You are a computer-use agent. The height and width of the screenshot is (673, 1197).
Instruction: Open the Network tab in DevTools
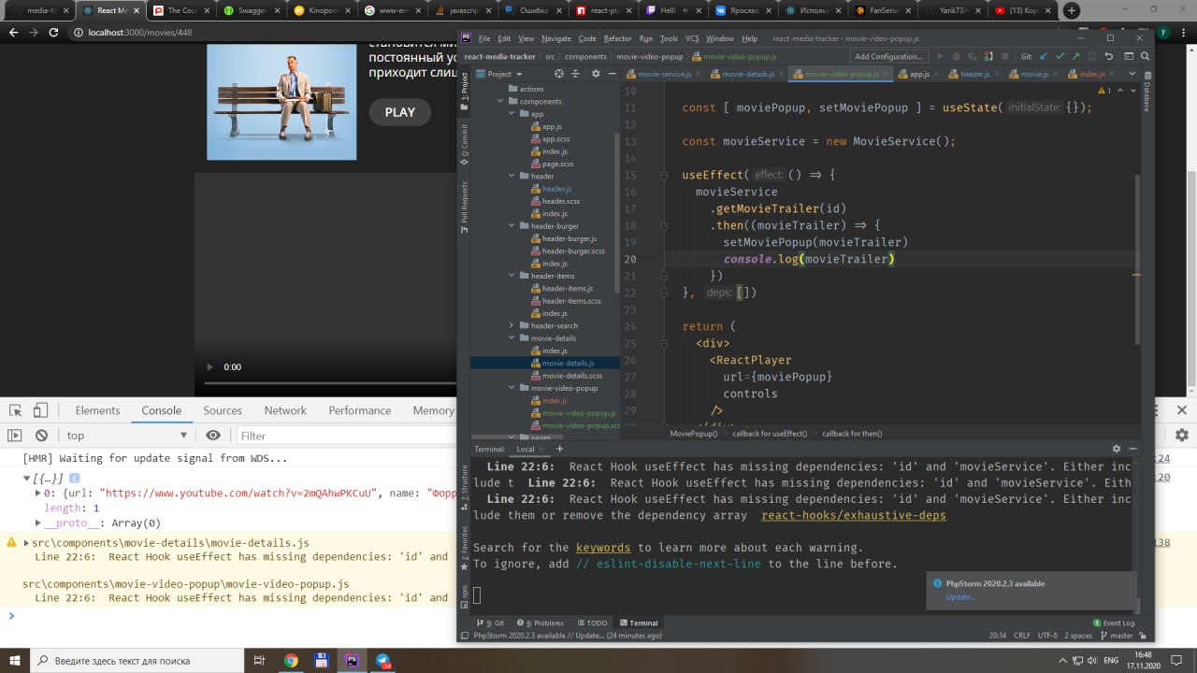coord(285,410)
